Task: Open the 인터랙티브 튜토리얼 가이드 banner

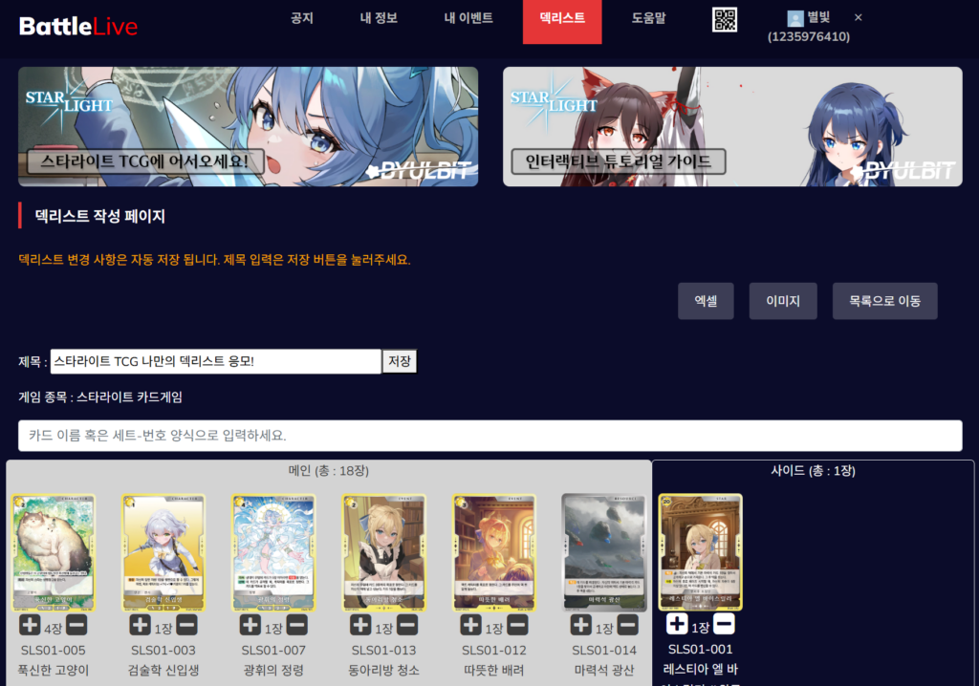Action: [x=732, y=126]
